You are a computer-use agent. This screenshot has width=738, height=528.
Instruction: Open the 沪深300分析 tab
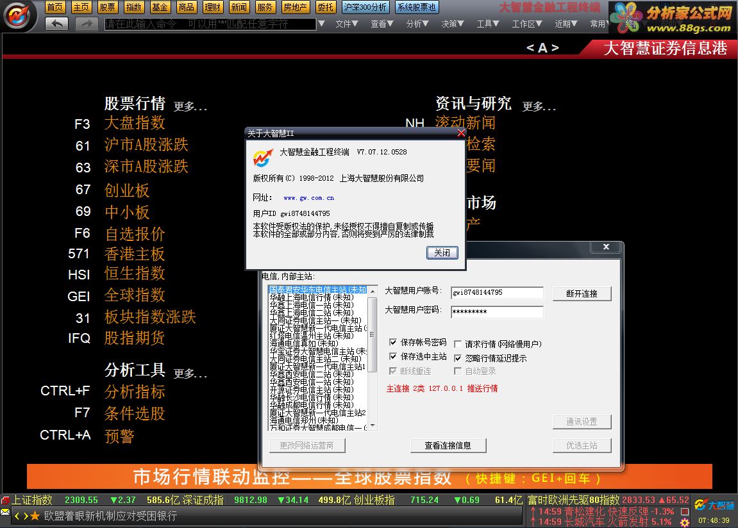tap(365, 7)
